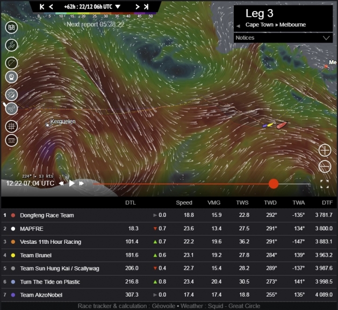The height and width of the screenshot is (310, 338).
Task: Select MAPFRE team row
Action: point(169,229)
